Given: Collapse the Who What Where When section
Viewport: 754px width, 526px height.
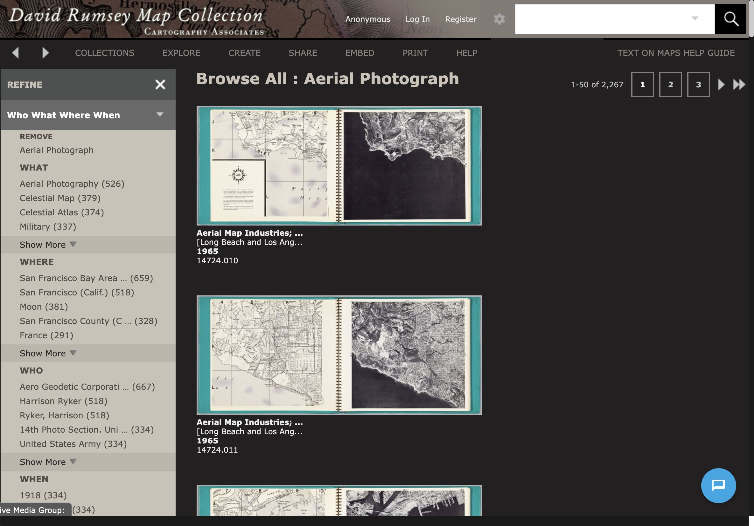Looking at the screenshot, I should (160, 114).
